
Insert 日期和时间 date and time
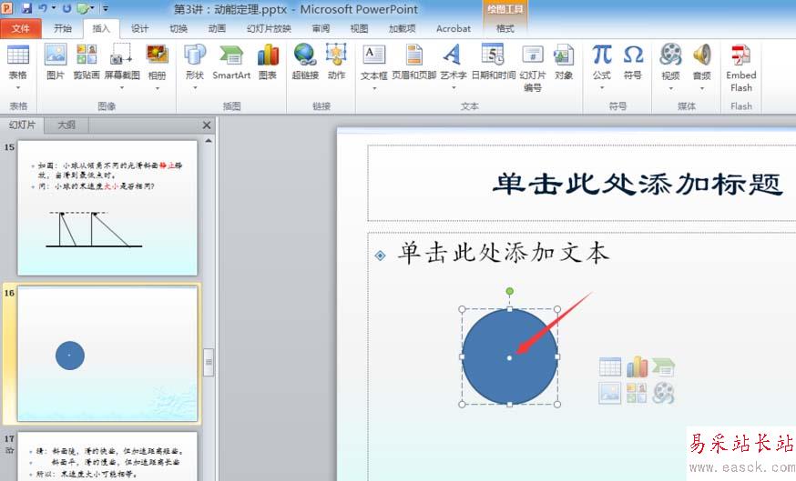pos(493,55)
